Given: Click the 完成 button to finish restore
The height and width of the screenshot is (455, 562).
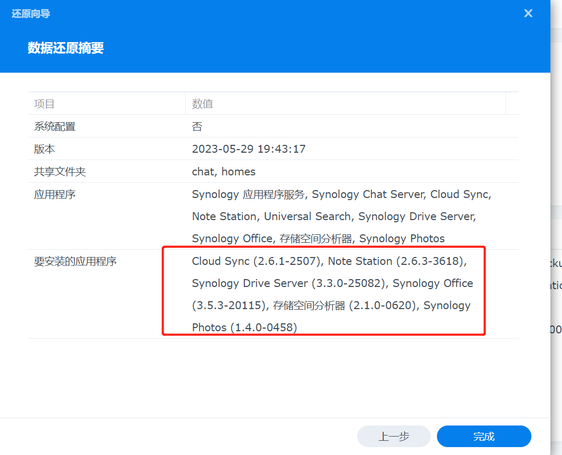Looking at the screenshot, I should [x=483, y=436].
